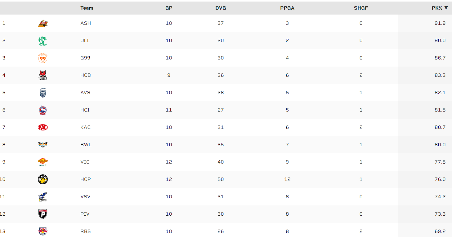The image size is (452, 237).
Task: Select the G99 orange team logo
Action: click(43, 58)
